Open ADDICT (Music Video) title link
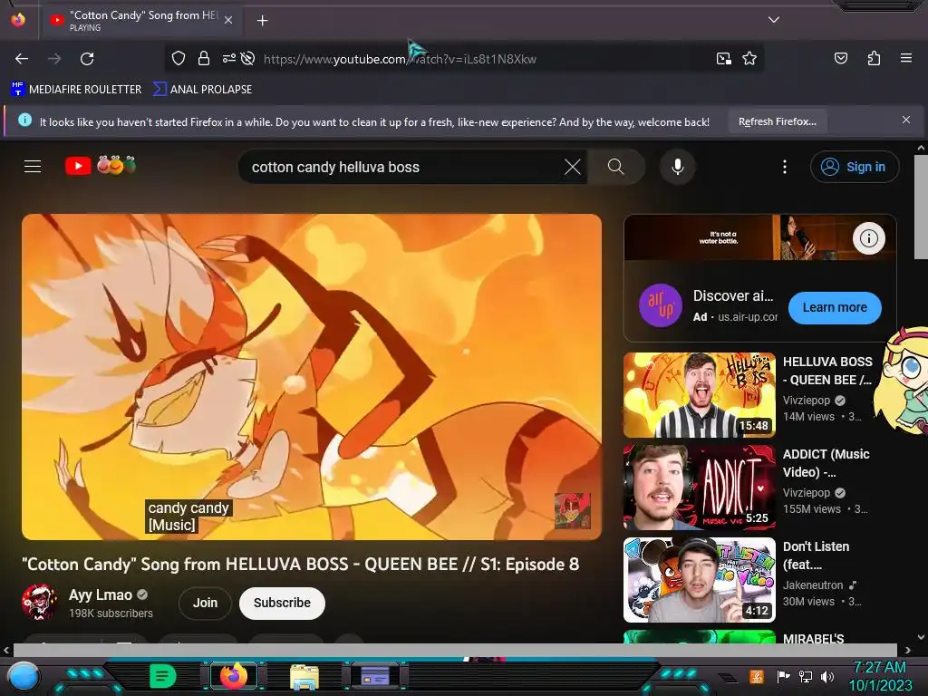 [826, 463]
